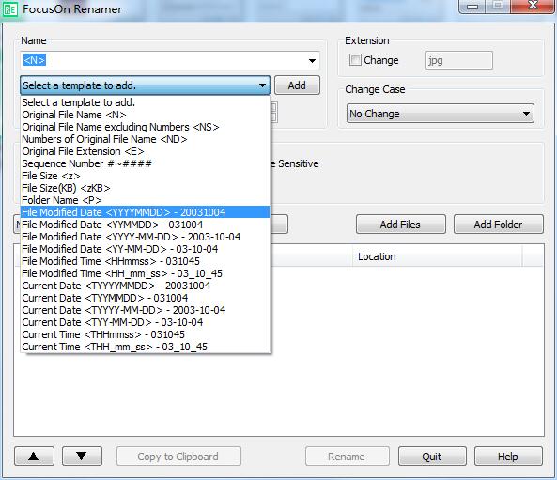Open the Name field dropdown arrow
Image resolution: width=557 pixels, height=480 pixels.
pos(312,61)
